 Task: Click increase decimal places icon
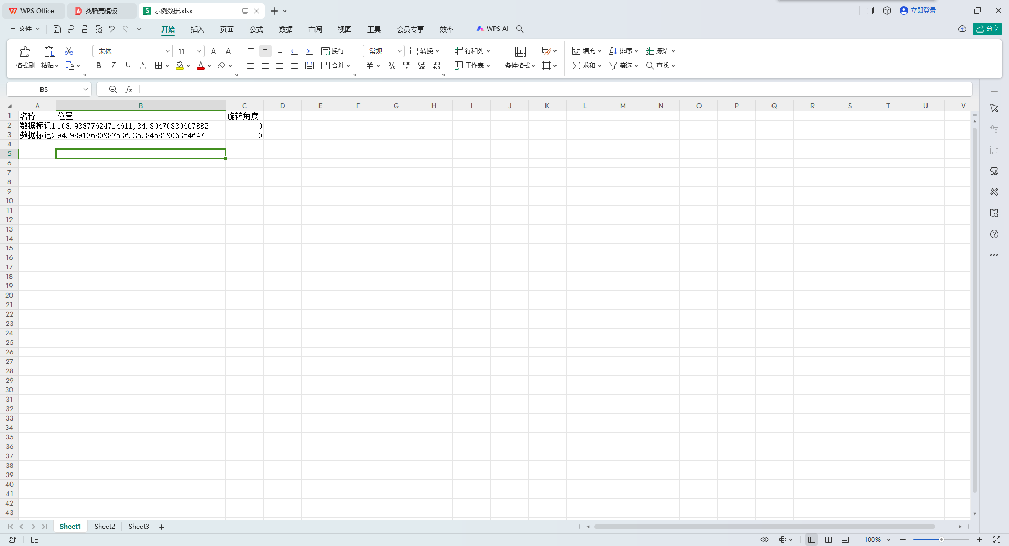pyautogui.click(x=421, y=66)
